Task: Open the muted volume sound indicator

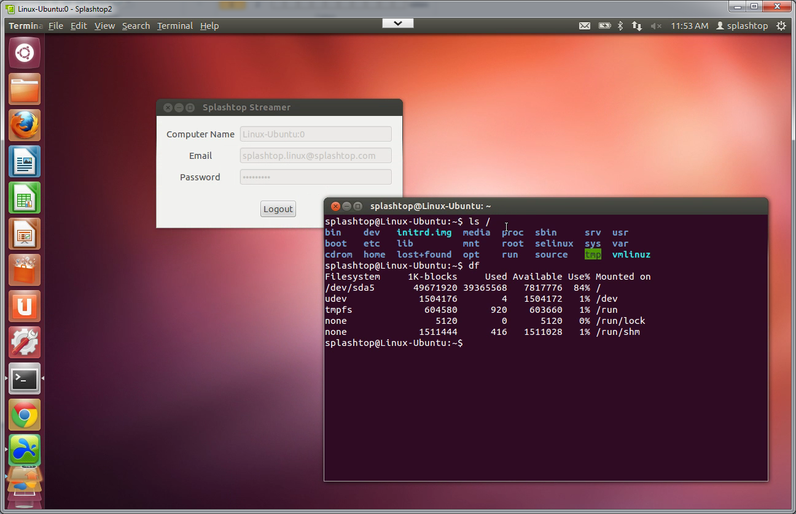Action: click(x=656, y=26)
